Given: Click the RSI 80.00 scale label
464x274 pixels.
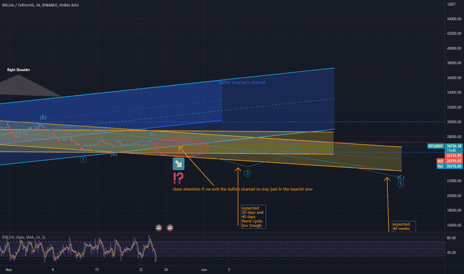Looking at the screenshot, I should (451, 238).
